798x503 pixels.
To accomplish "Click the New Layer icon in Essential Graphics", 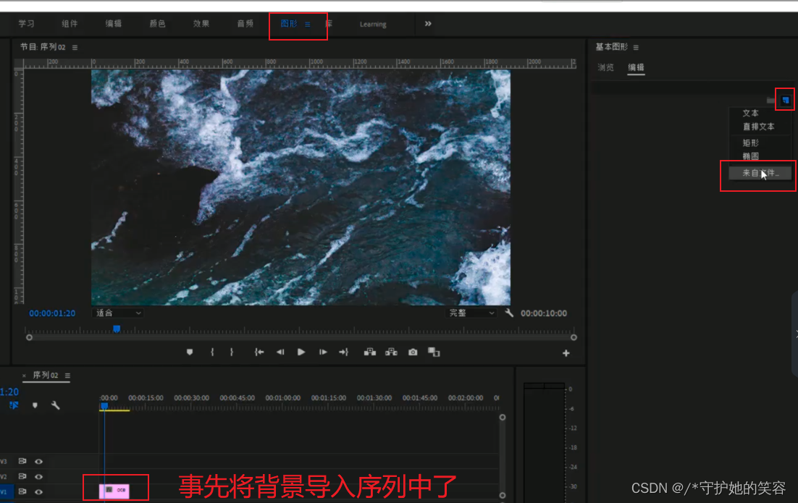I will (x=785, y=100).
